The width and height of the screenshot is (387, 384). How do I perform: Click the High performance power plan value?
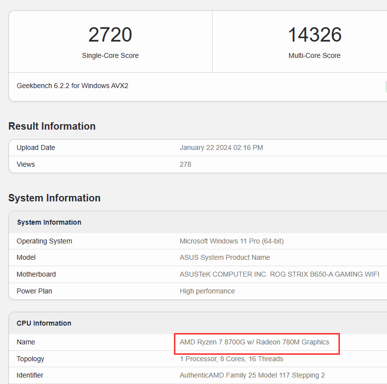click(207, 291)
